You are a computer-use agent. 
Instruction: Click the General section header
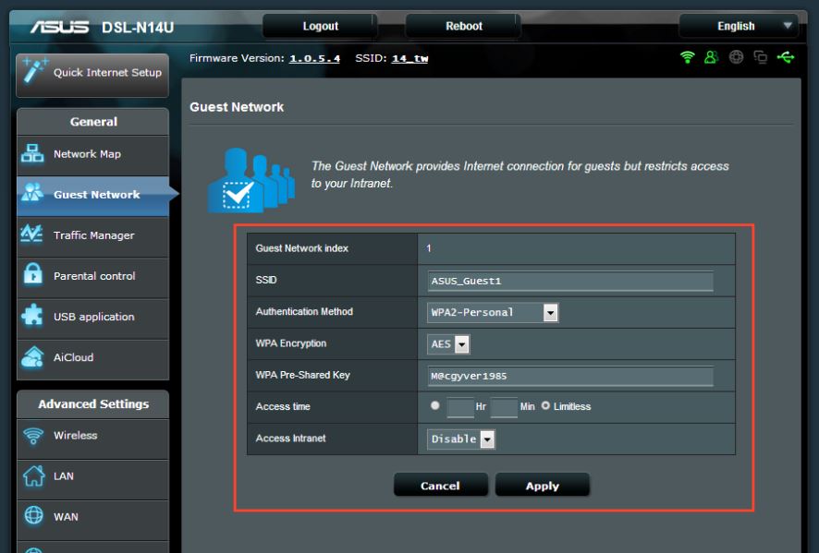click(x=93, y=122)
